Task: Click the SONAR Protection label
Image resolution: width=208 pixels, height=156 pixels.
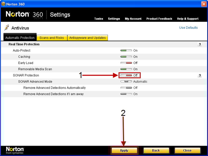Action: coord(26,75)
